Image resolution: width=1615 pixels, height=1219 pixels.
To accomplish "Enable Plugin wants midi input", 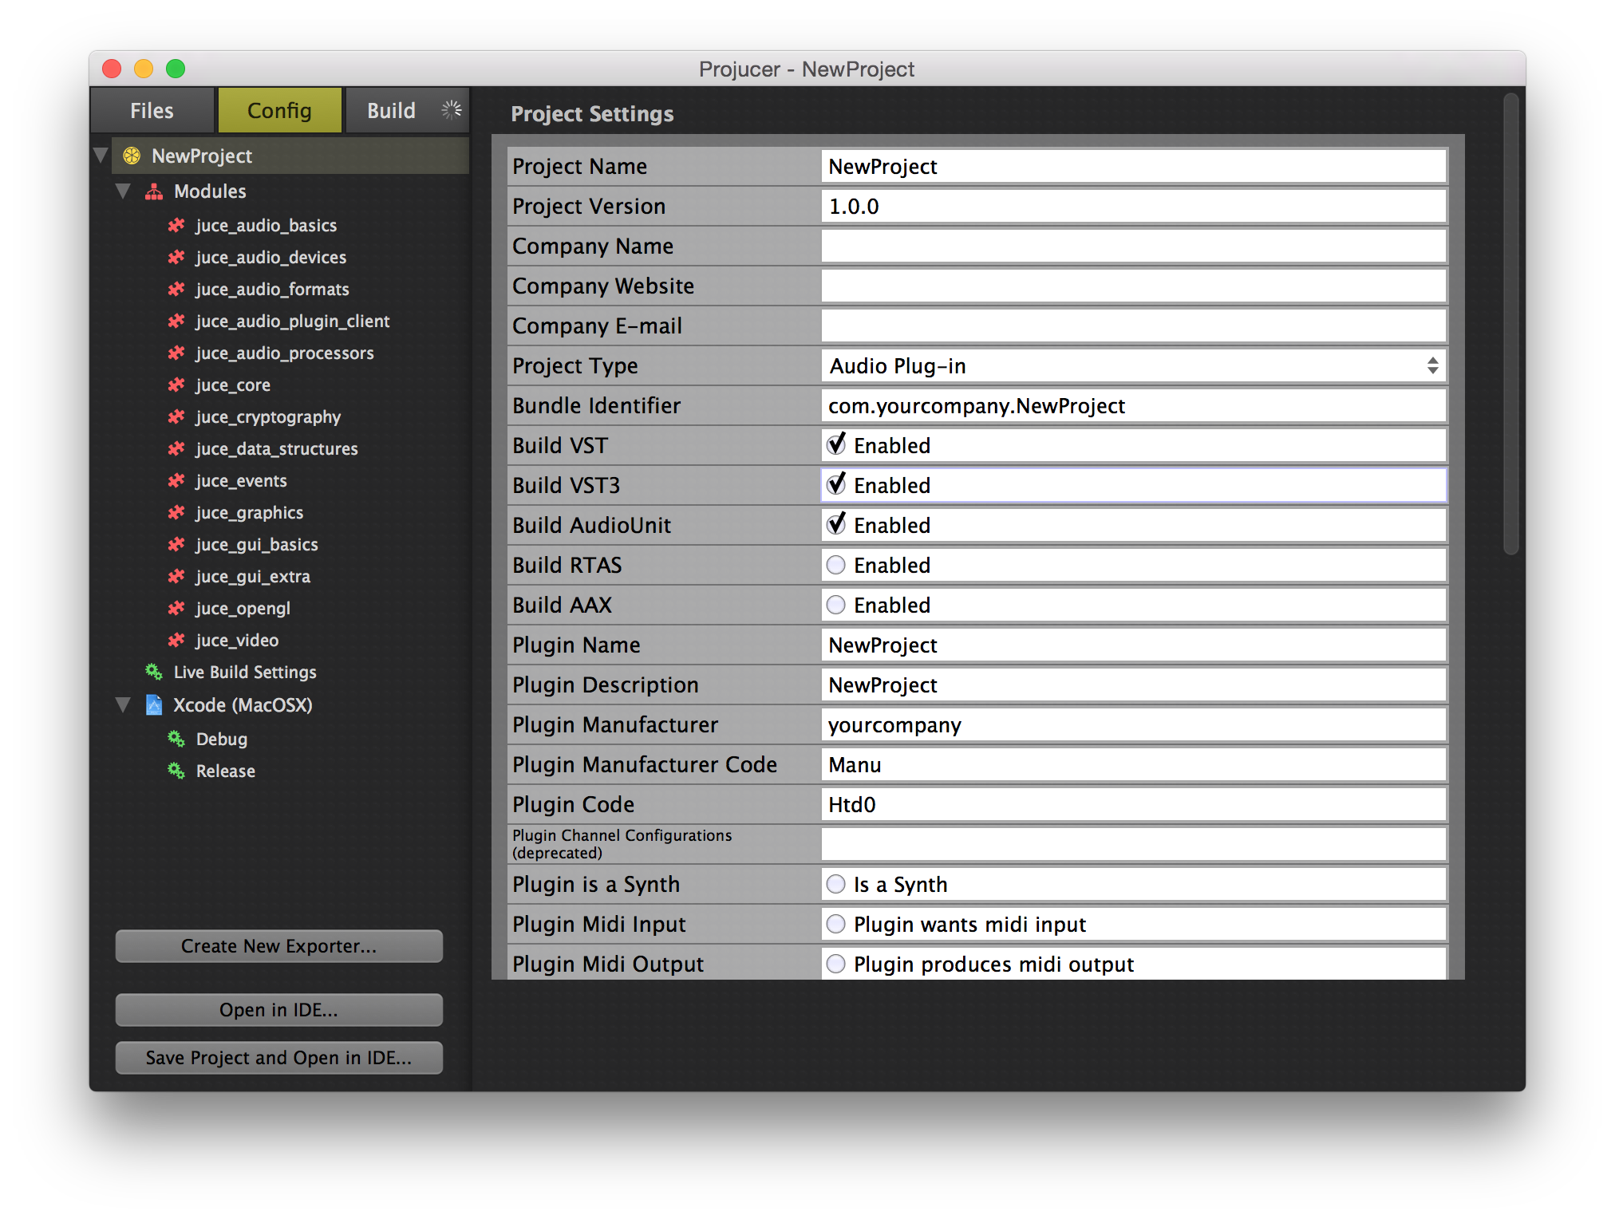I will [835, 924].
